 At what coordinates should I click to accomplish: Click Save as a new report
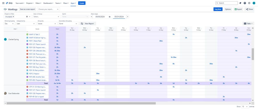27,9
